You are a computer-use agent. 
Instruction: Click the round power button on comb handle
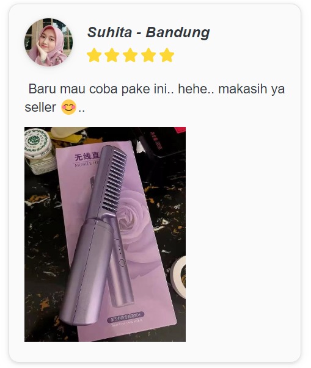[122, 262]
